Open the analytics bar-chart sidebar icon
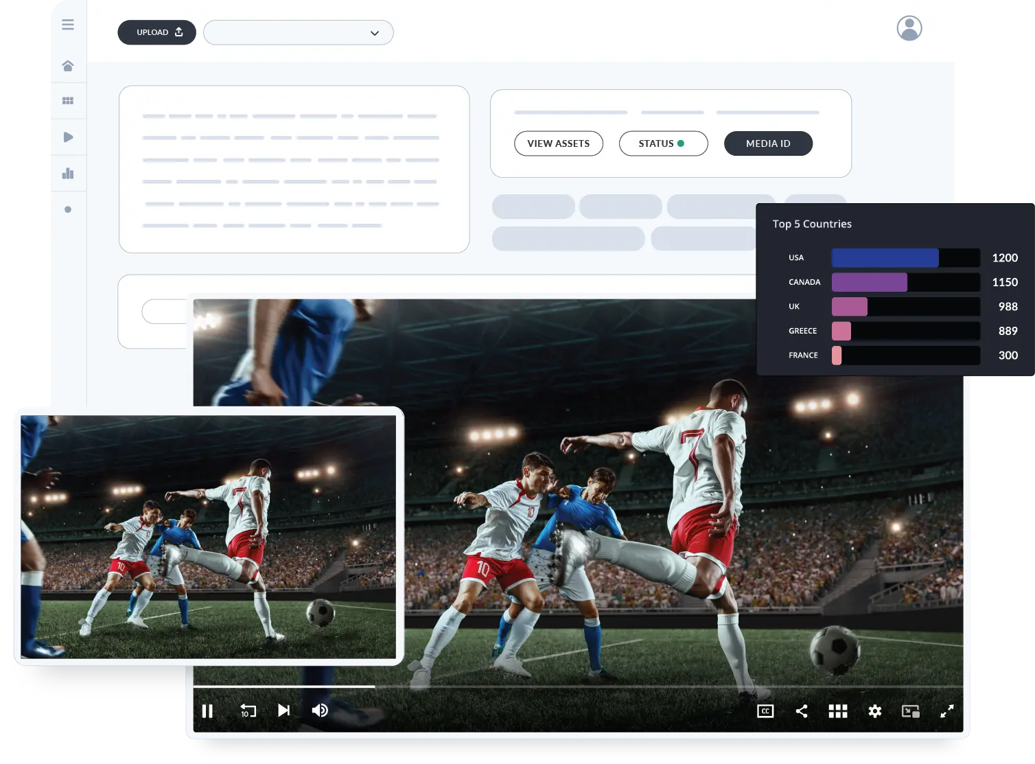The width and height of the screenshot is (1035, 764). point(68,173)
